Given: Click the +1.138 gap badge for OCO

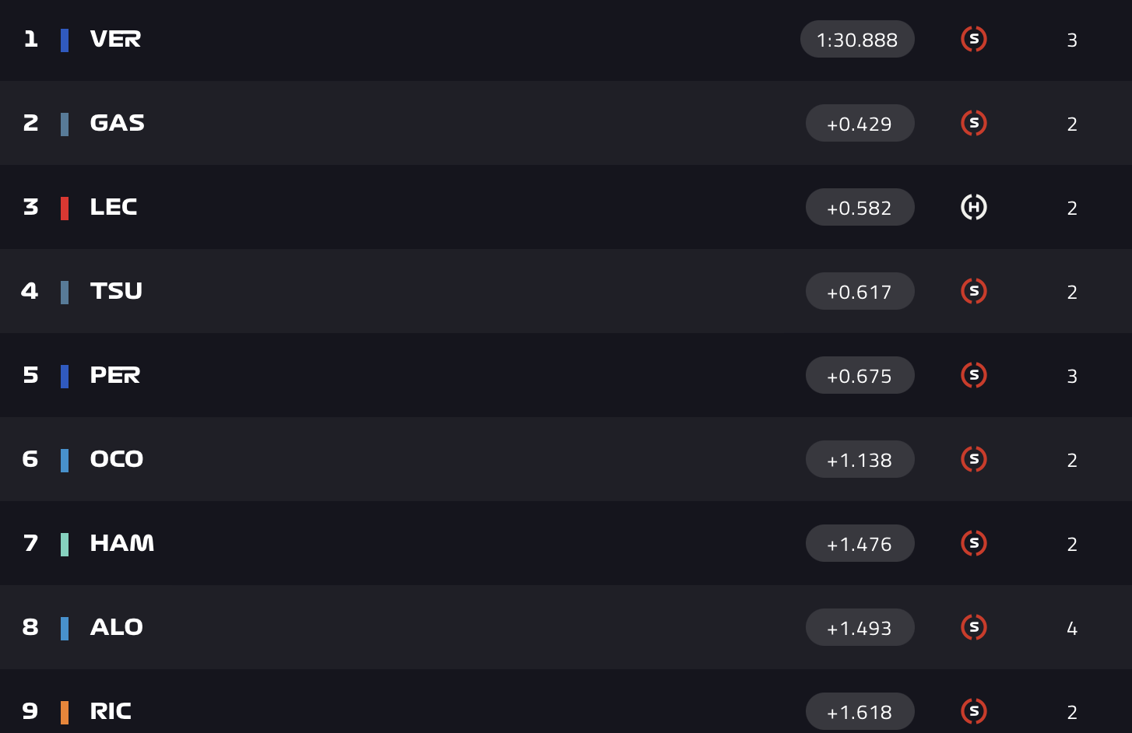Looking at the screenshot, I should [860, 460].
